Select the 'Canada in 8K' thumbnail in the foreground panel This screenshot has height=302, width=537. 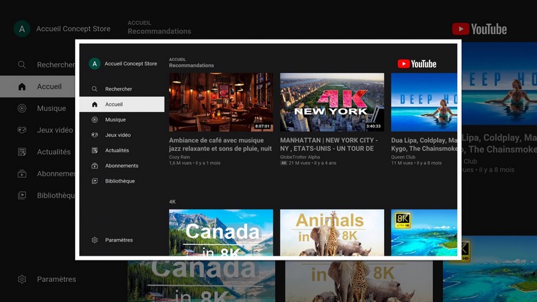pyautogui.click(x=221, y=232)
